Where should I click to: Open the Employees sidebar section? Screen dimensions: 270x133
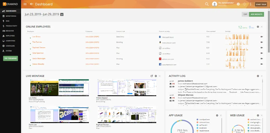[10, 36]
